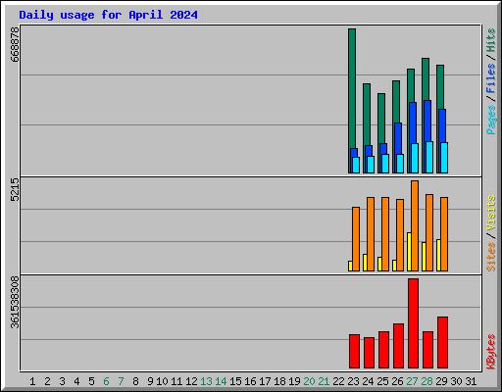Image resolution: width=502 pixels, height=392 pixels.
Task: Click green day label 7
Action: (x=121, y=381)
